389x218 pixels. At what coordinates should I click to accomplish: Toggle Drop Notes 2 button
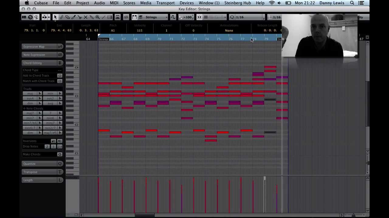[47, 147]
